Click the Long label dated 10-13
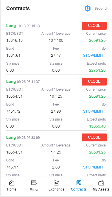The width and height of the screenshot is (112, 197). coord(11,26)
